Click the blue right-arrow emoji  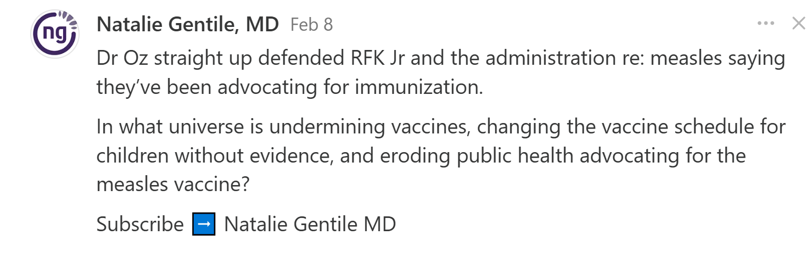tap(204, 224)
